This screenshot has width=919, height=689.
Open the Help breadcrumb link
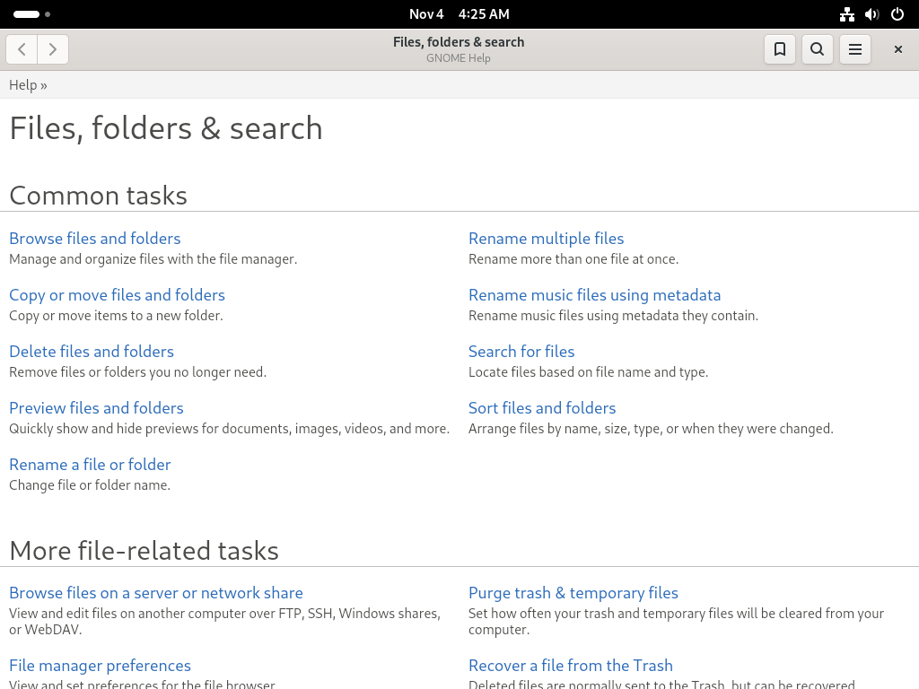[22, 85]
